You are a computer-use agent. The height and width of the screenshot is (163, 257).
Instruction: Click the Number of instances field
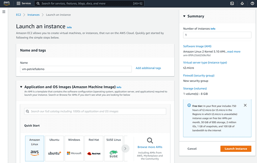(217, 35)
